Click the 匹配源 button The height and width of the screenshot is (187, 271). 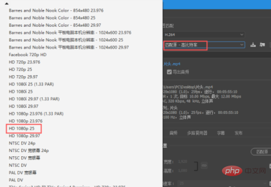pos(261,152)
